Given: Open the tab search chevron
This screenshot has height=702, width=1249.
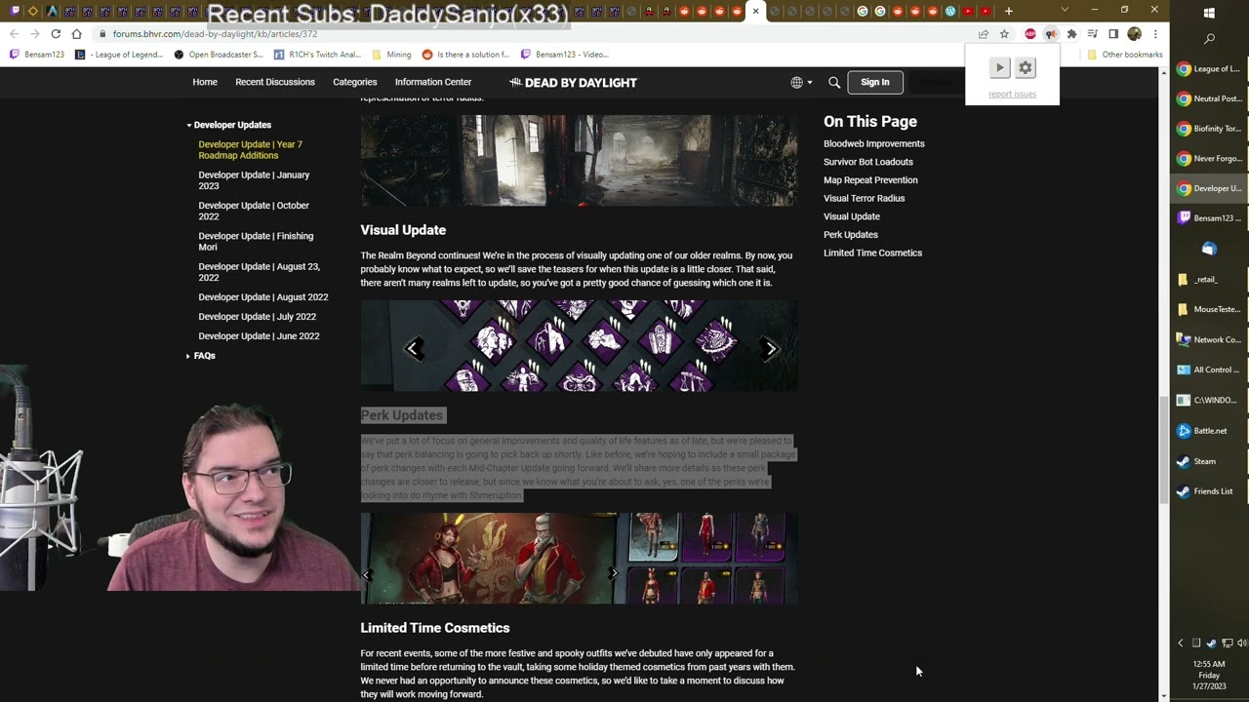Looking at the screenshot, I should (1065, 11).
